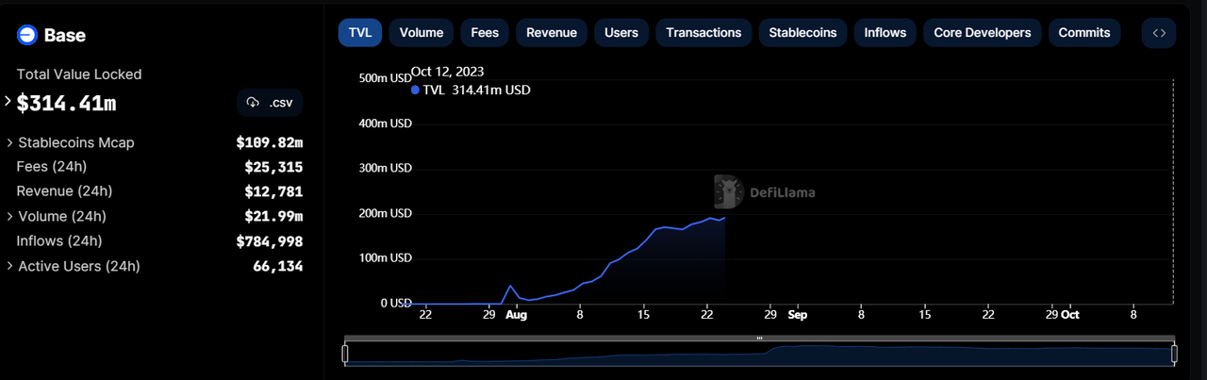Enable the Stablecoins chart series

coord(802,33)
